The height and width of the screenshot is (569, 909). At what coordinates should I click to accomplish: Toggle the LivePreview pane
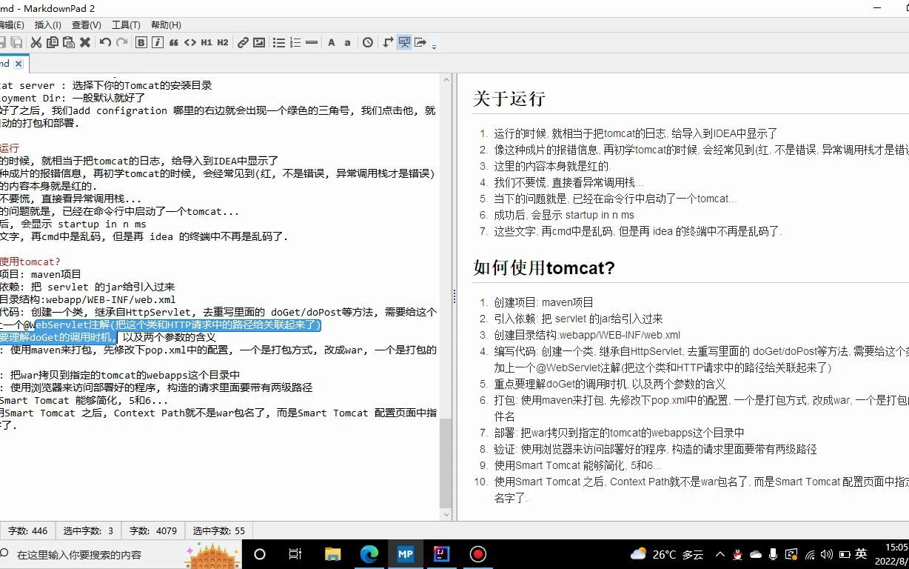(404, 42)
